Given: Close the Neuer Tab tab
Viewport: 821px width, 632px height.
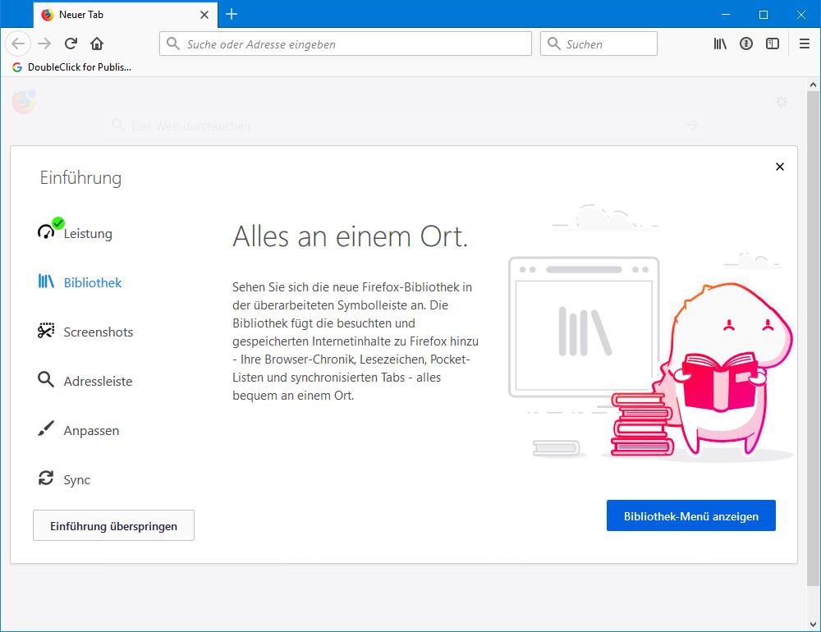Looking at the screenshot, I should coord(204,15).
